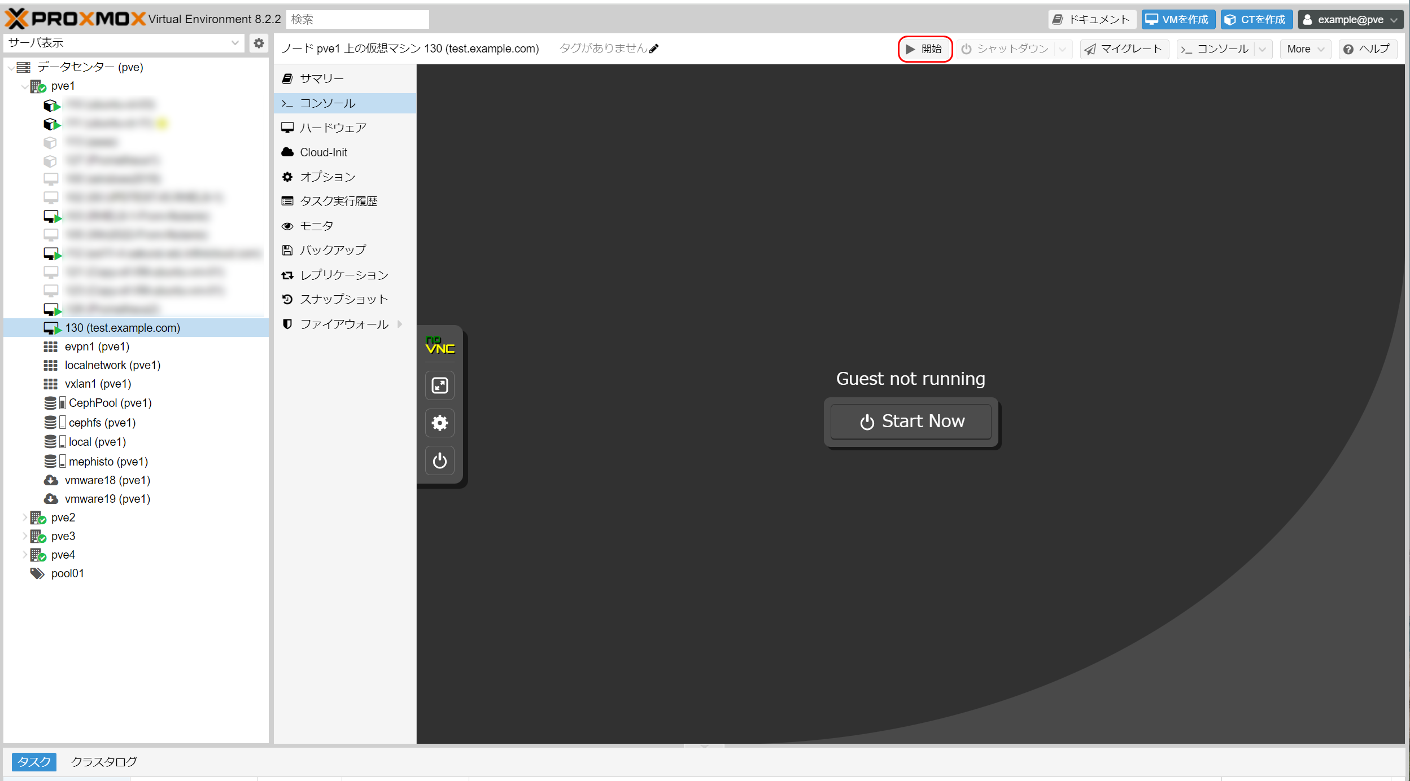The height and width of the screenshot is (781, 1410).
Task: Select the pool01 tag item
Action: pos(67,573)
